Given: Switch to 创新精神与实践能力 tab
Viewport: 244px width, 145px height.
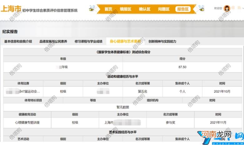Looking at the screenshot, I should point(162,41).
